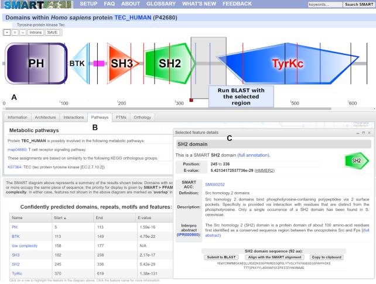Click the HMMER2 link
Viewport: 376px width, 284px height.
265,171
